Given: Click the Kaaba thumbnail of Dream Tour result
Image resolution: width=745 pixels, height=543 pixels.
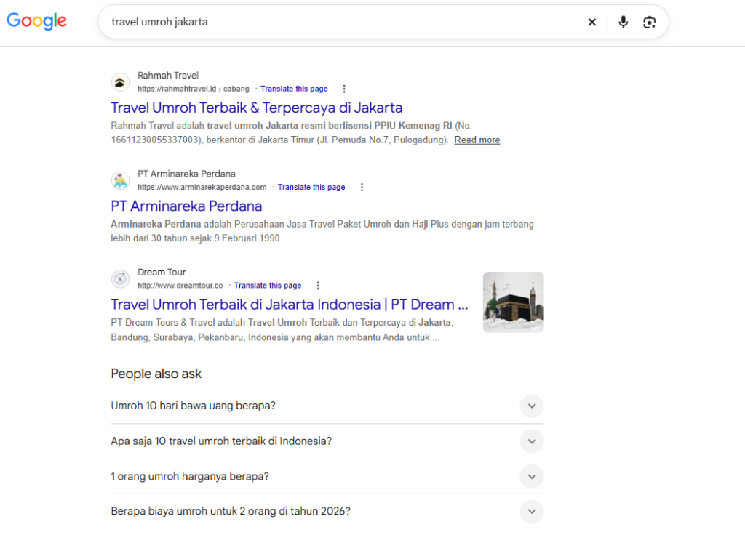Looking at the screenshot, I should click(513, 302).
